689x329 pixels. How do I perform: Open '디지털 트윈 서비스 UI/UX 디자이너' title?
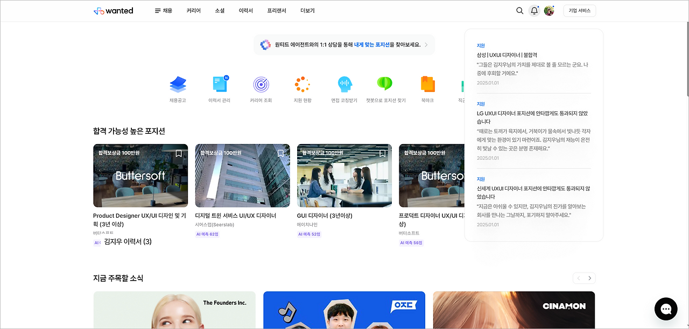click(x=236, y=216)
